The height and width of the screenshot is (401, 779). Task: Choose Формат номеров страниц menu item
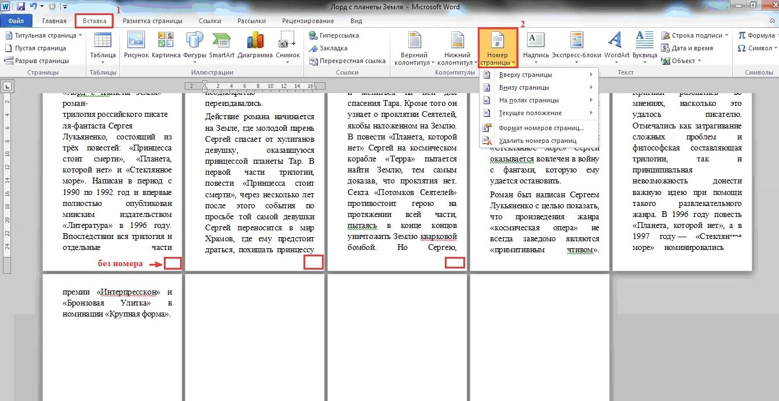(539, 128)
